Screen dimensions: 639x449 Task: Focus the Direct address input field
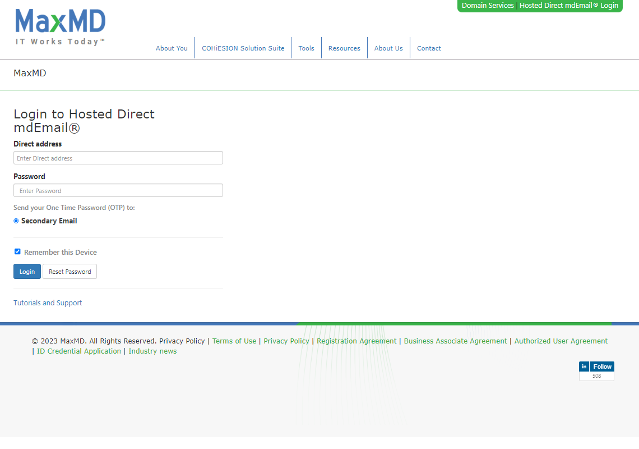click(118, 158)
